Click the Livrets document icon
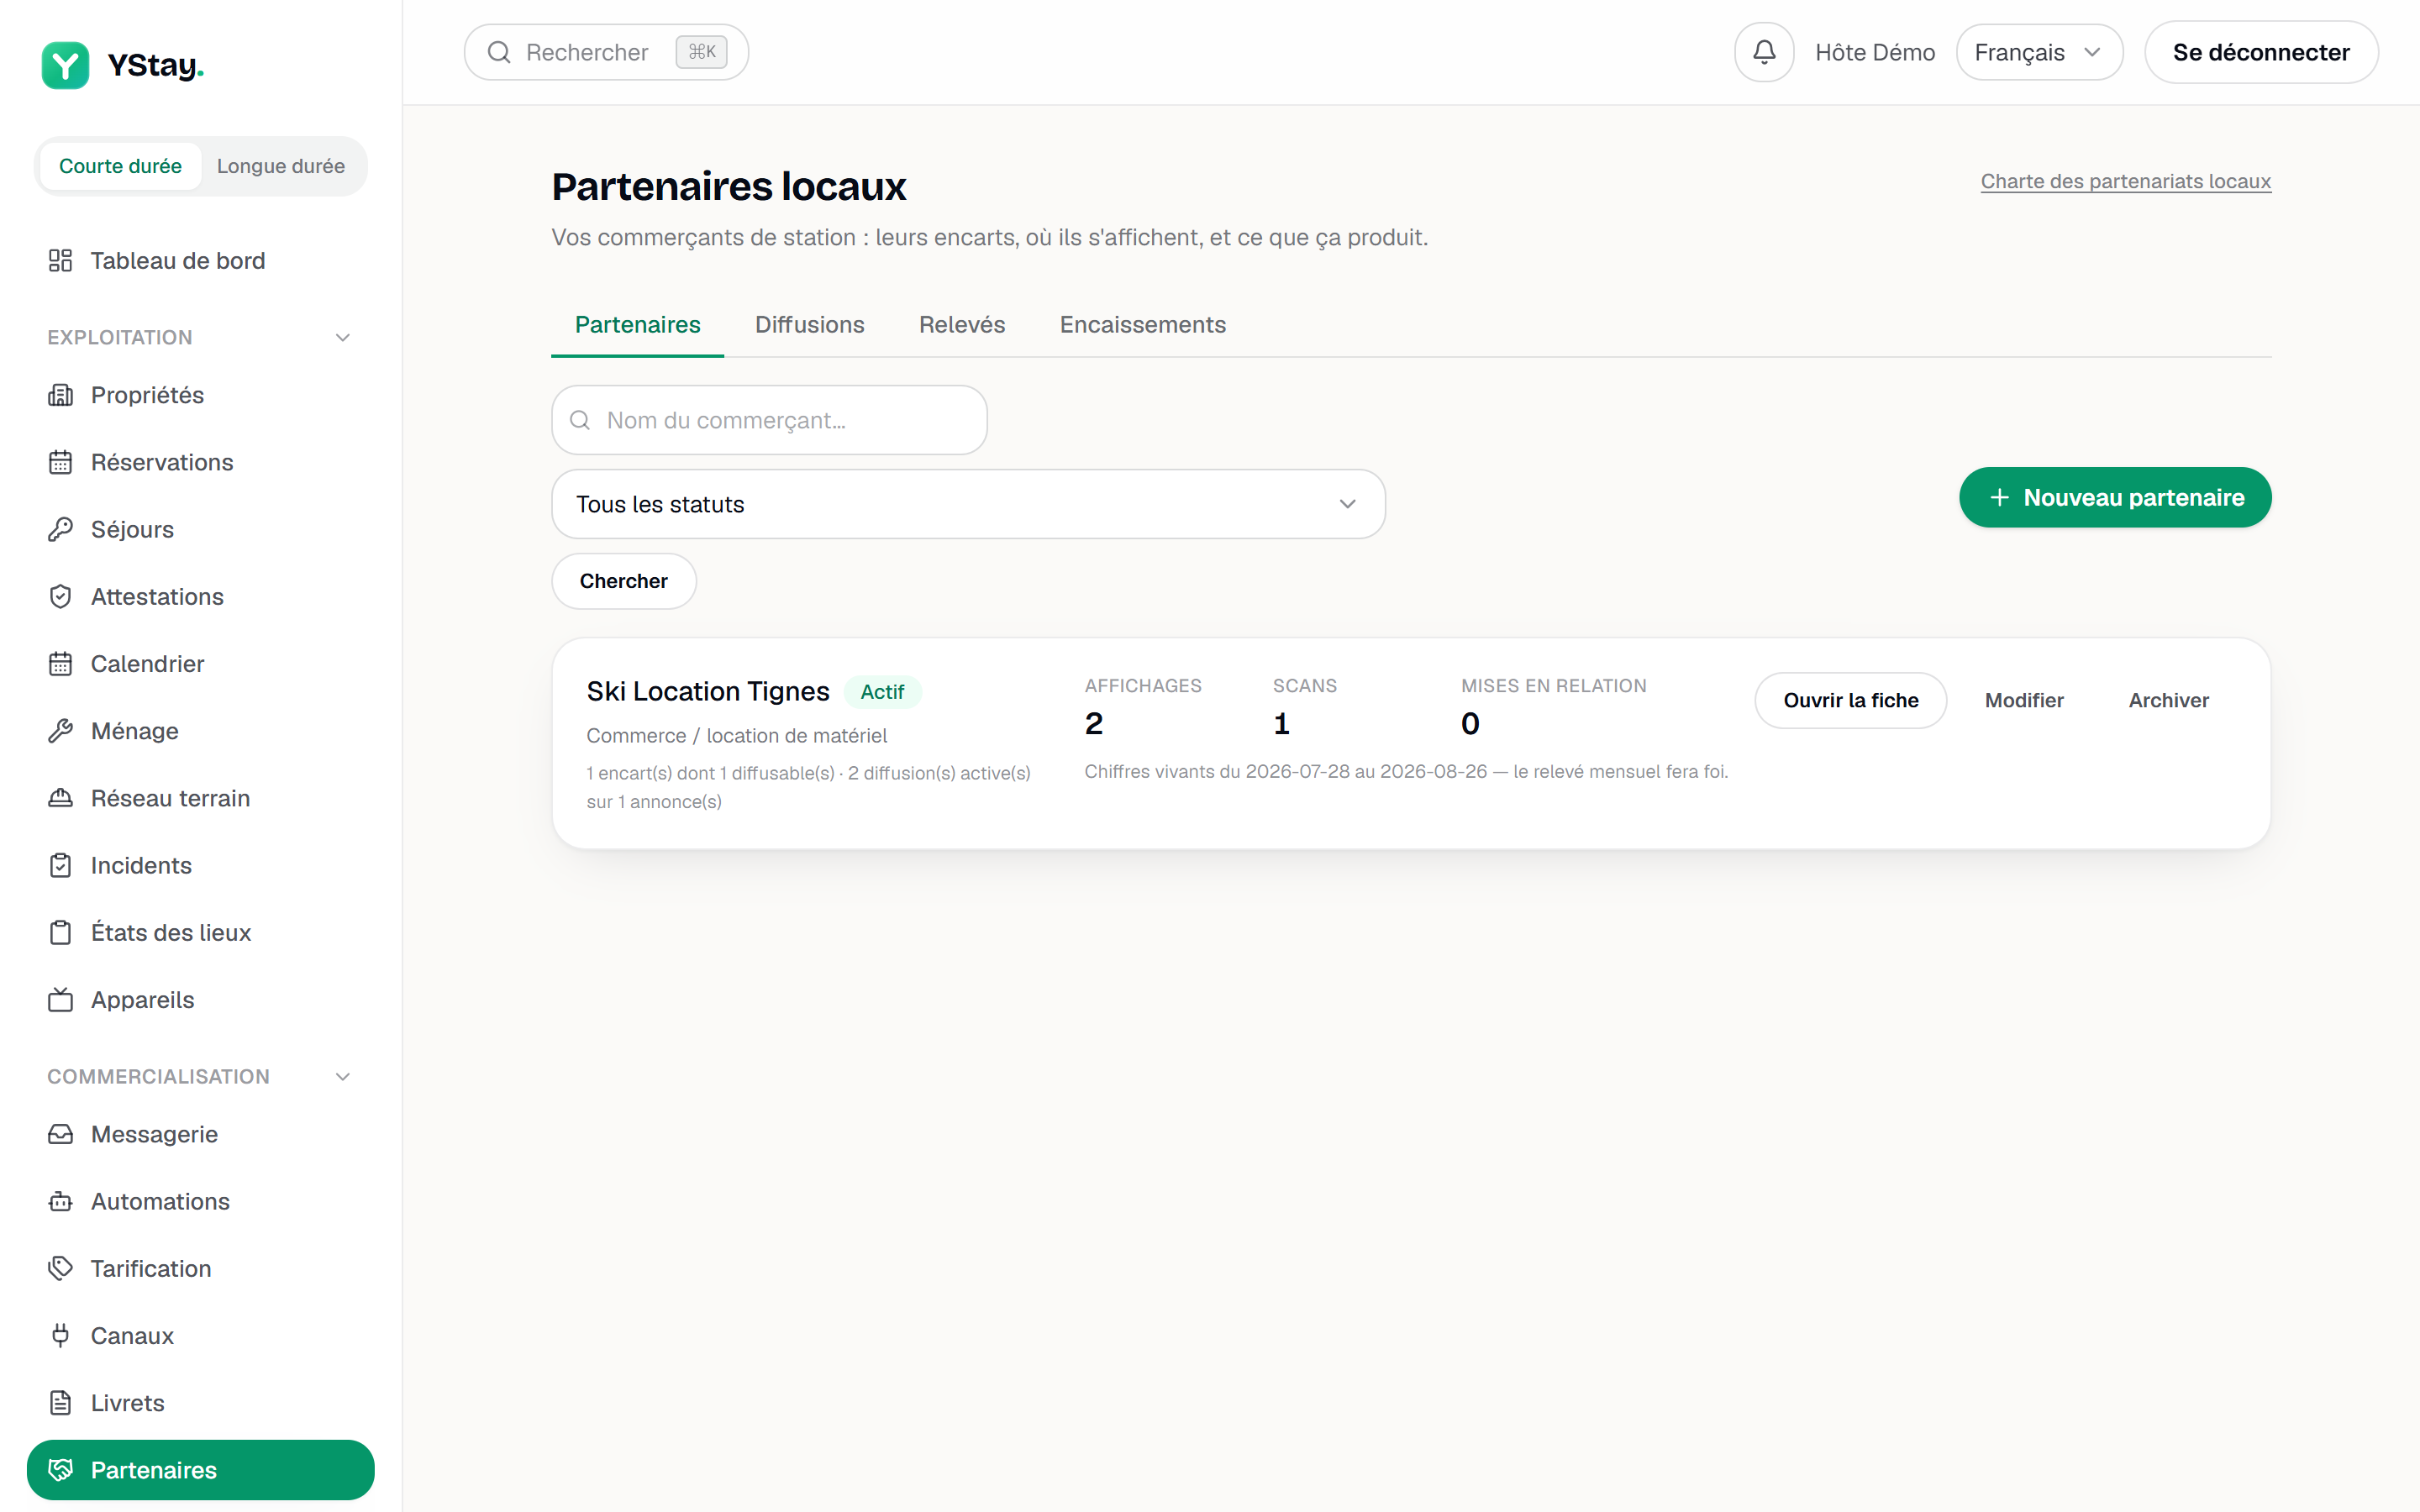2420x1512 pixels. [60, 1403]
